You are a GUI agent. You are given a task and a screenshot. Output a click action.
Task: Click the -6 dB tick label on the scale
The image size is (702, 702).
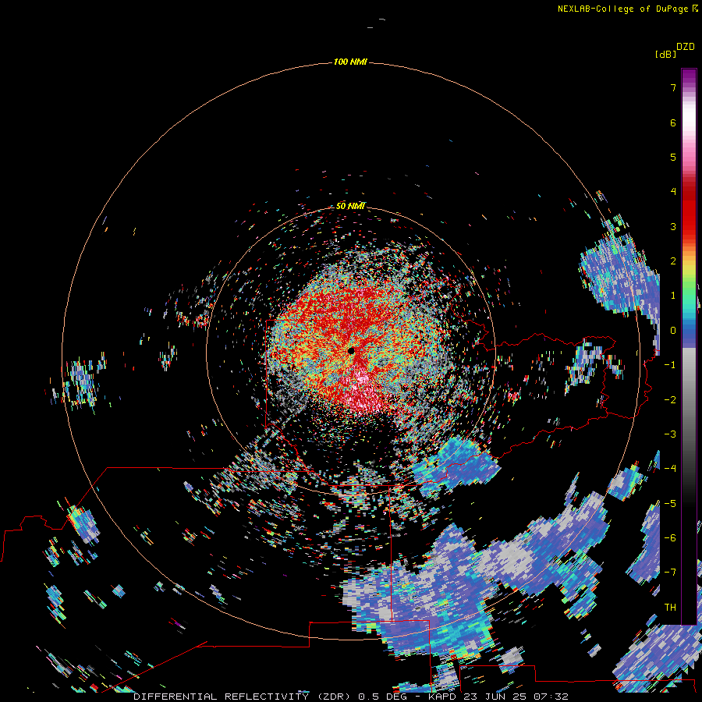[670, 538]
